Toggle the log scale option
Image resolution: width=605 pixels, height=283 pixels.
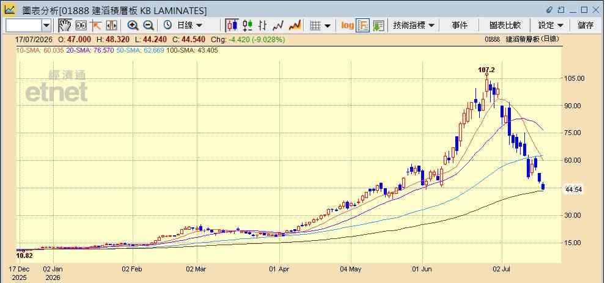coord(347,26)
